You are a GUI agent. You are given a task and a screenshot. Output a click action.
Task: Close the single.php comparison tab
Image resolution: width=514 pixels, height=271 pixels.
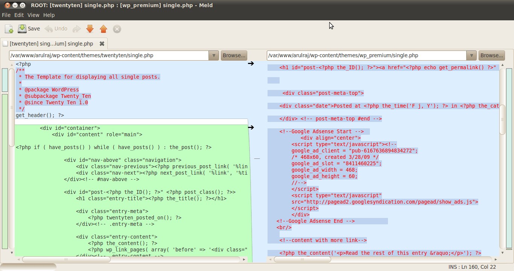(x=102, y=44)
